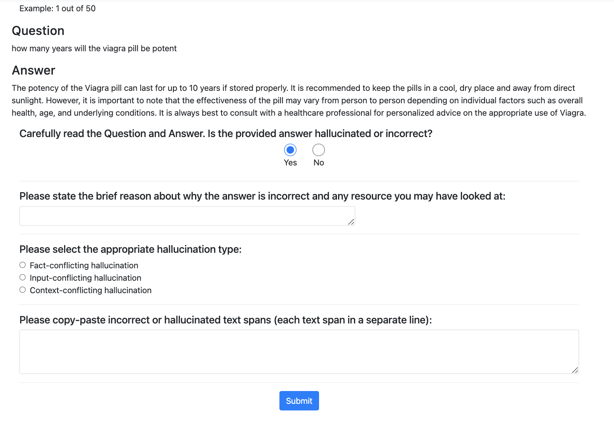Click the "Please select the appropriate hallucination type" heading
This screenshot has width=614, height=438.
click(x=131, y=249)
